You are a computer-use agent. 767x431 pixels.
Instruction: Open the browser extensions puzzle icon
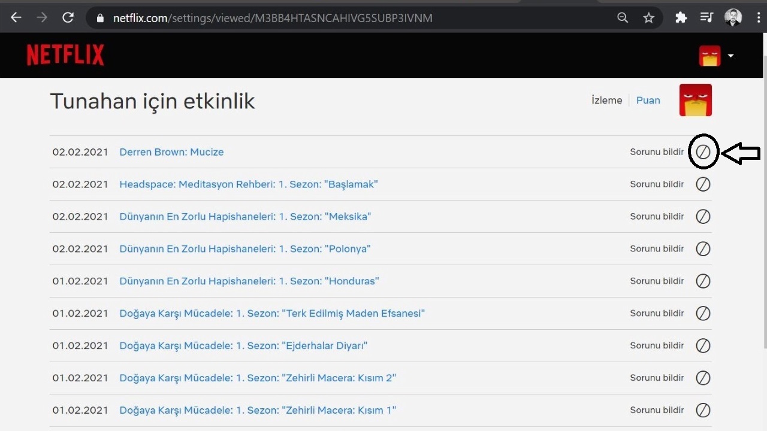681,18
